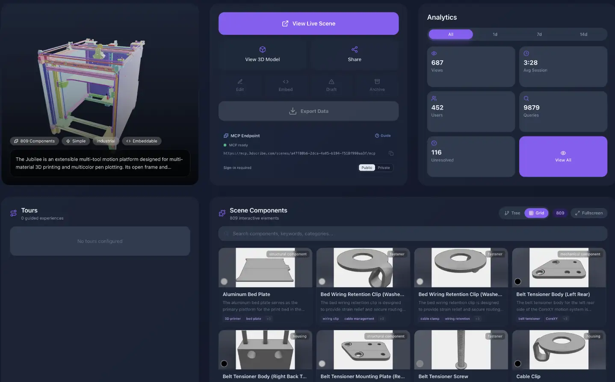This screenshot has height=382, width=615.
Task: Open Belt Tensioner Body (Right Back T... card title
Action: point(265,376)
